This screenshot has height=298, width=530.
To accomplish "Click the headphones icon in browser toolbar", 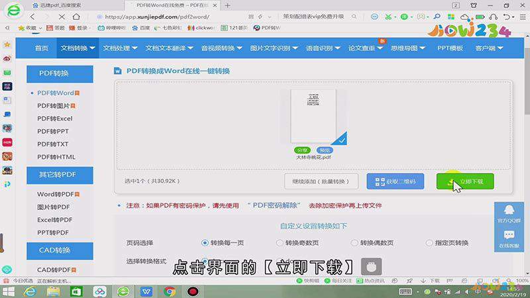I will (x=494, y=17).
